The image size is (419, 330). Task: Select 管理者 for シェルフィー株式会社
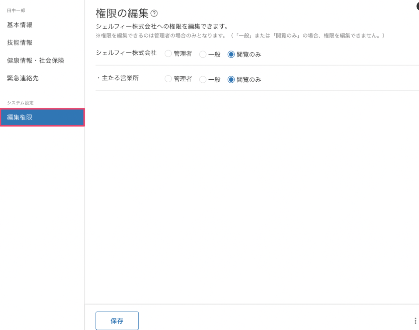pyautogui.click(x=168, y=53)
